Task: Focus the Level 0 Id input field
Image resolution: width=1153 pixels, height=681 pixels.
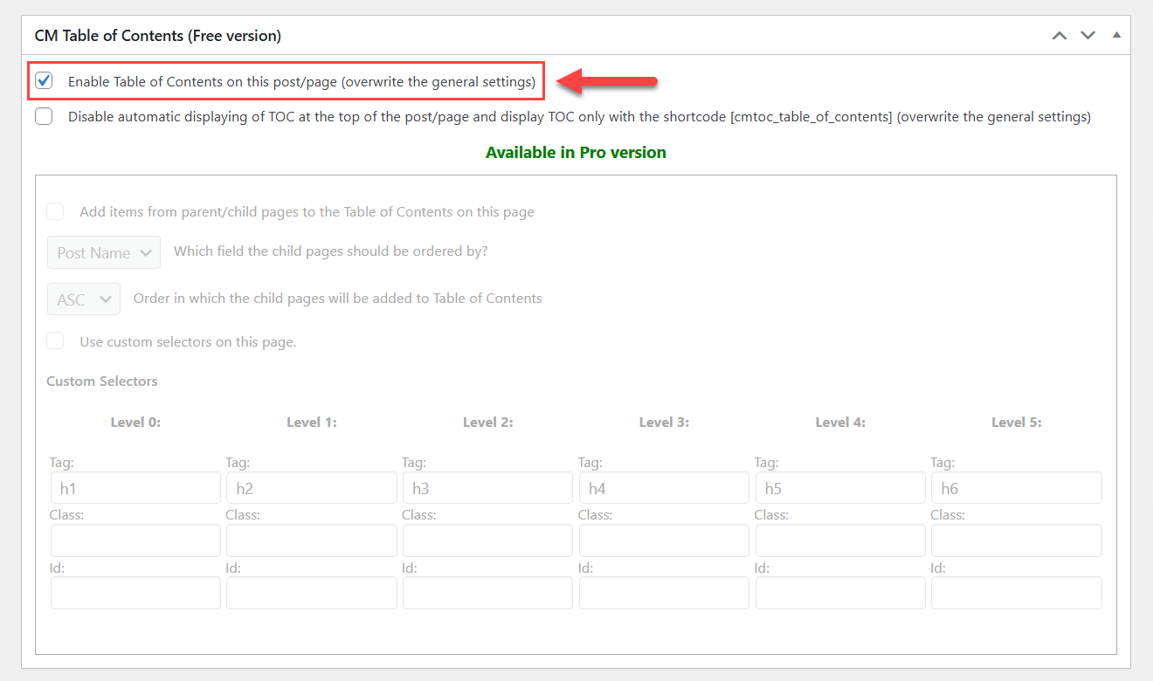Action: click(x=135, y=593)
